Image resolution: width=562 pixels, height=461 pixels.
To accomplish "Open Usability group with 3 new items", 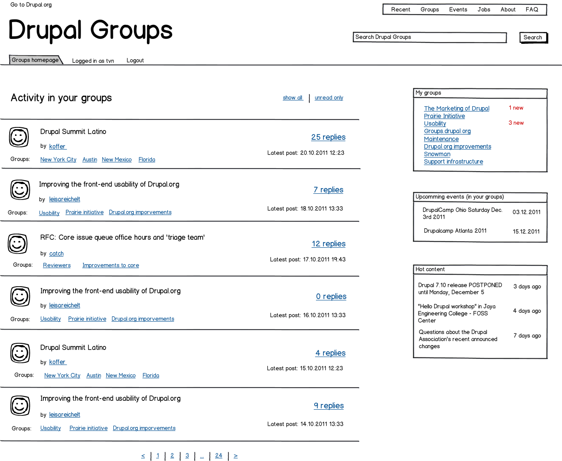I will [x=435, y=123].
